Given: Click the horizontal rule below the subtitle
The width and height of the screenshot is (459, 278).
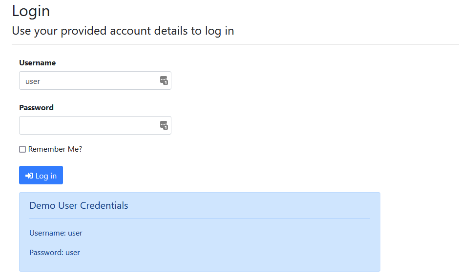Looking at the screenshot, I should click(x=234, y=44).
